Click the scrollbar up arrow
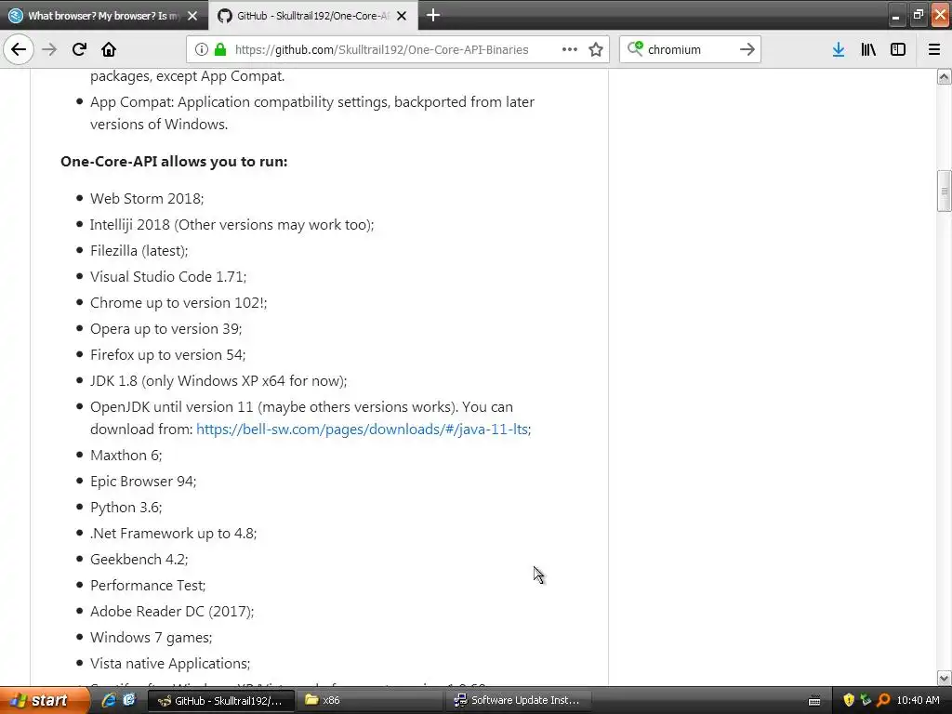This screenshot has width=952, height=714. (x=944, y=76)
